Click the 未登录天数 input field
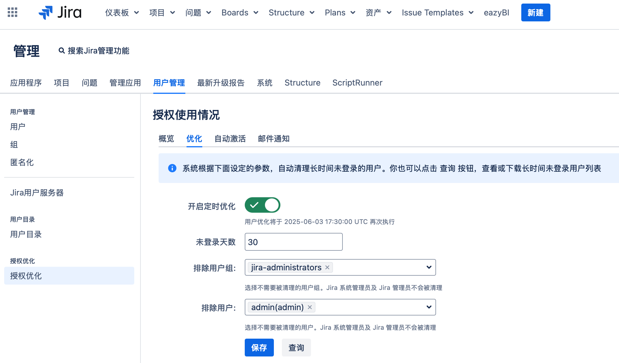This screenshot has height=363, width=619. [x=293, y=242]
